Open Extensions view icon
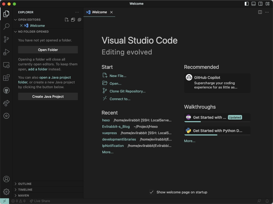Viewport: 273px width, 204px height. tap(6, 78)
